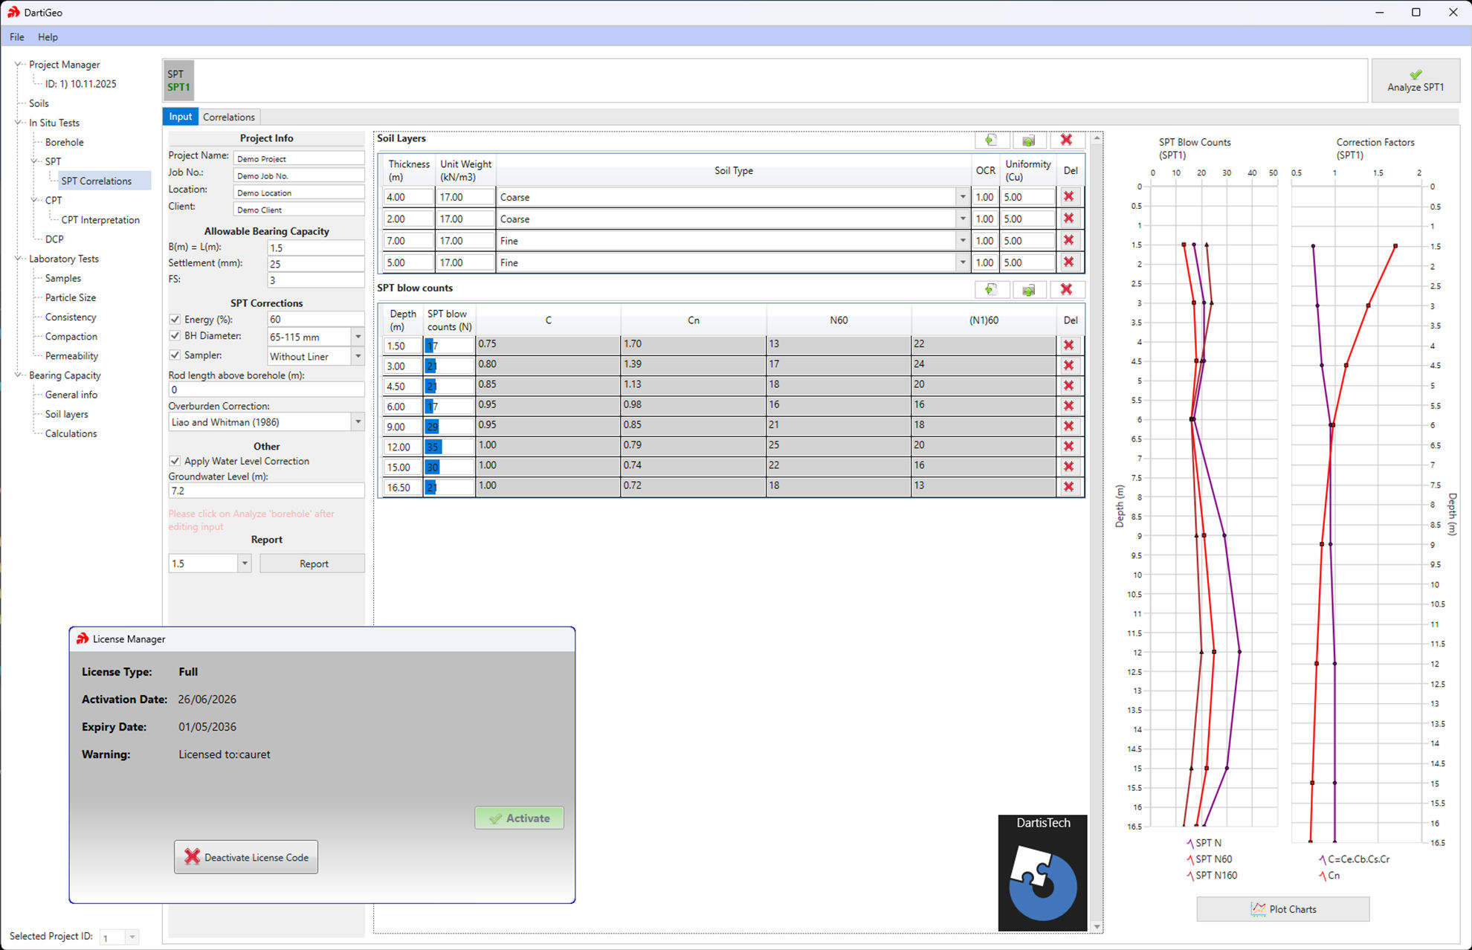Click the Project Name input field

299,158
